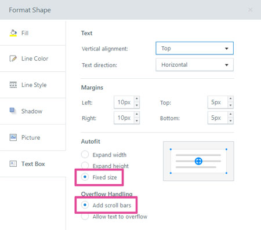Select the Expand width radio button
This screenshot has height=230, width=261.
click(85, 155)
